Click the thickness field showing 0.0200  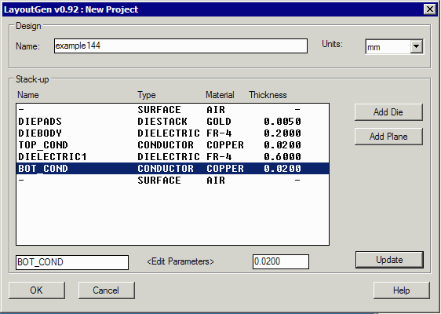281,261
